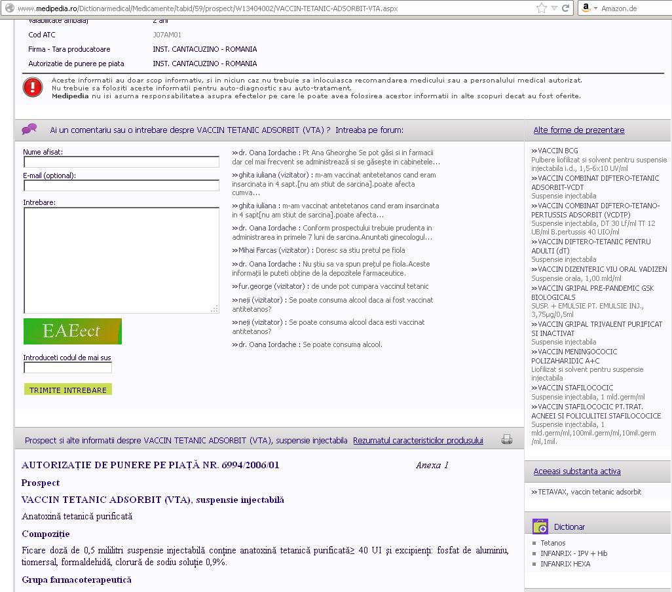This screenshot has width=672, height=592.
Task: Open VACCIN GRIPAL TRIVALENT PURIFICAT SI INACTIVAT link
Action: [597, 329]
